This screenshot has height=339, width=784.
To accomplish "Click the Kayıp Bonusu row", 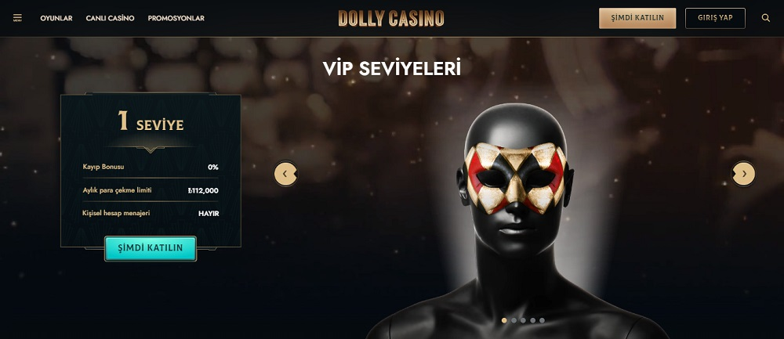I will [x=151, y=167].
